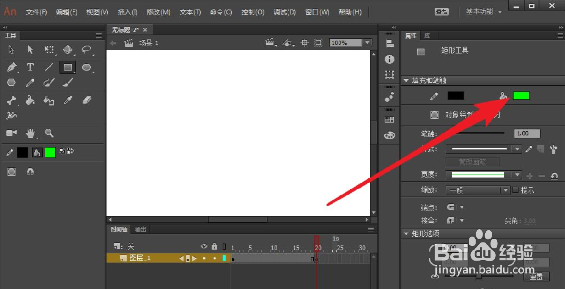
Task: Toggle 对象绘制 object drawing mode
Action: click(x=434, y=115)
